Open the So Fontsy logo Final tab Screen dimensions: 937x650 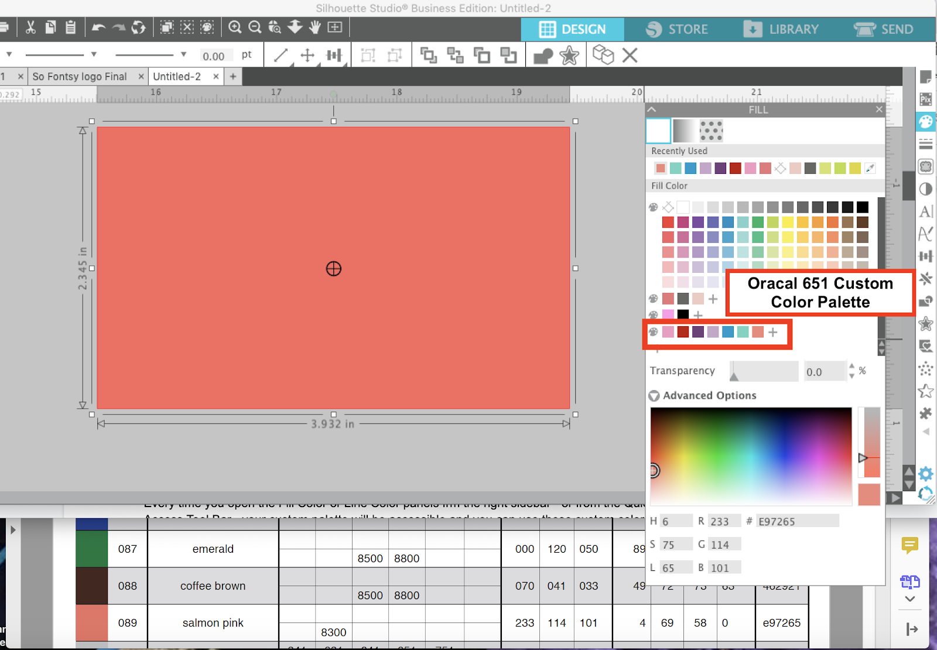click(x=80, y=76)
